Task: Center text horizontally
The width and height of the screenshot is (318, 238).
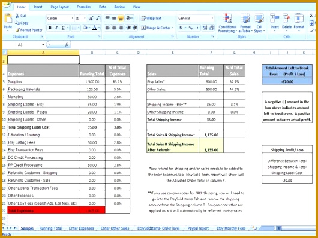Action: point(114,28)
